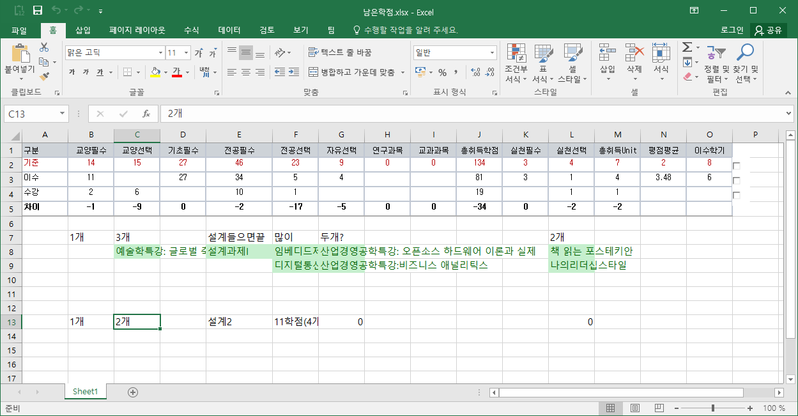Viewport: 798px width, 416px height.
Task: Add a new sheet with the plus button
Action: coord(133,392)
